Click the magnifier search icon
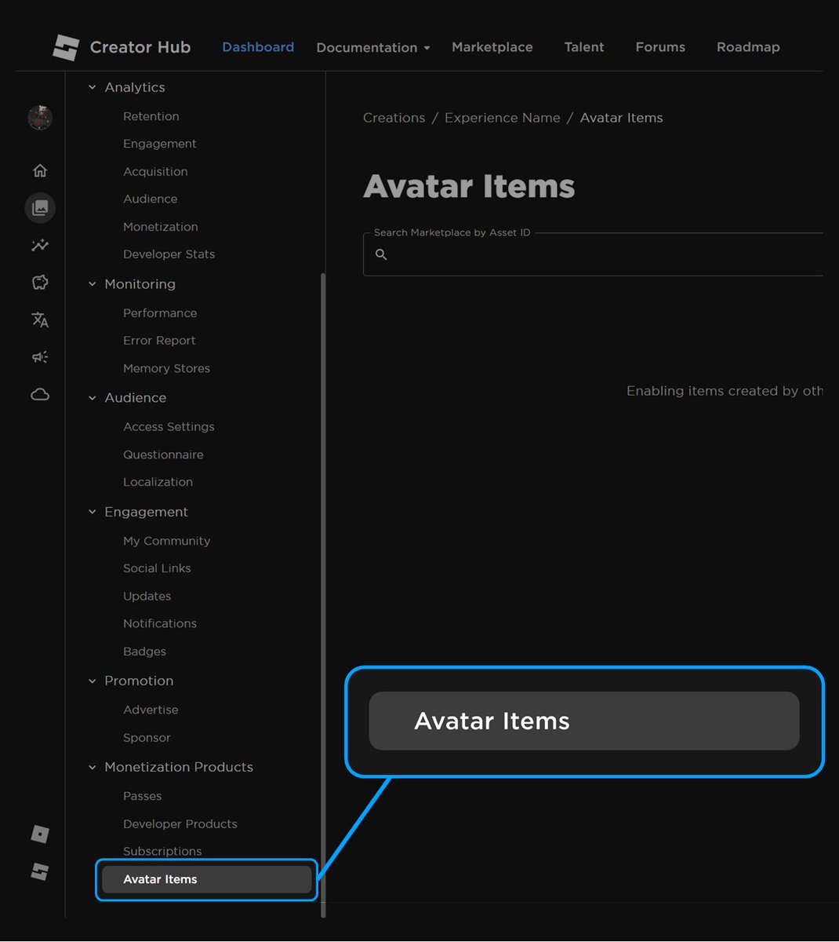The height and width of the screenshot is (942, 839). [x=381, y=254]
